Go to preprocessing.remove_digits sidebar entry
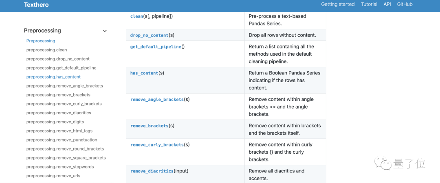Viewport: 440px width, 183px height. click(55, 122)
